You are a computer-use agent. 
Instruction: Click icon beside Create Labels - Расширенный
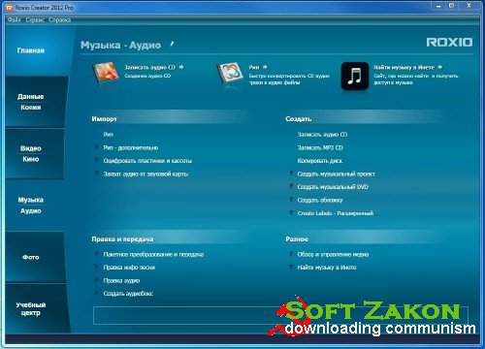291,212
